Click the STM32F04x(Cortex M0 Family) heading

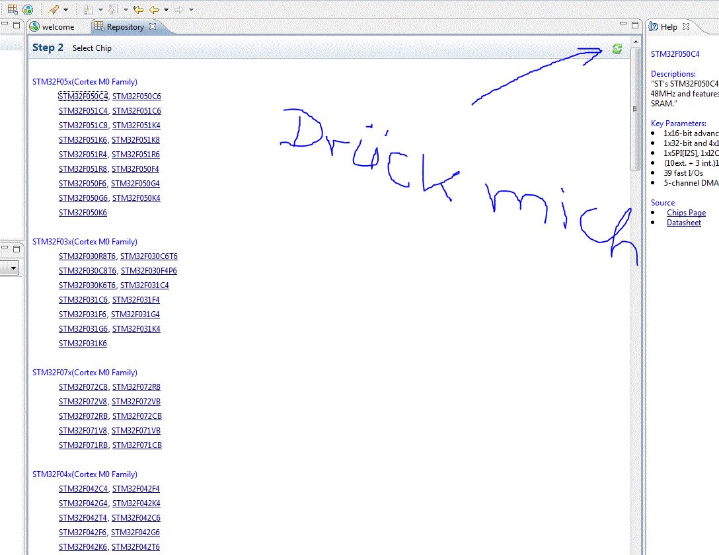(x=85, y=474)
